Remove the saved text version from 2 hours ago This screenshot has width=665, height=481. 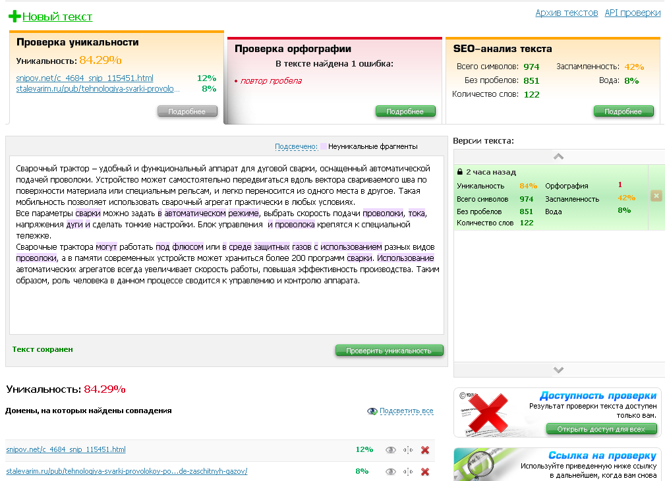[x=656, y=196]
